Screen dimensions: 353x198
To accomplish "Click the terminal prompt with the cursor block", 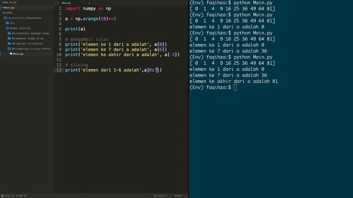I will click(213, 87).
